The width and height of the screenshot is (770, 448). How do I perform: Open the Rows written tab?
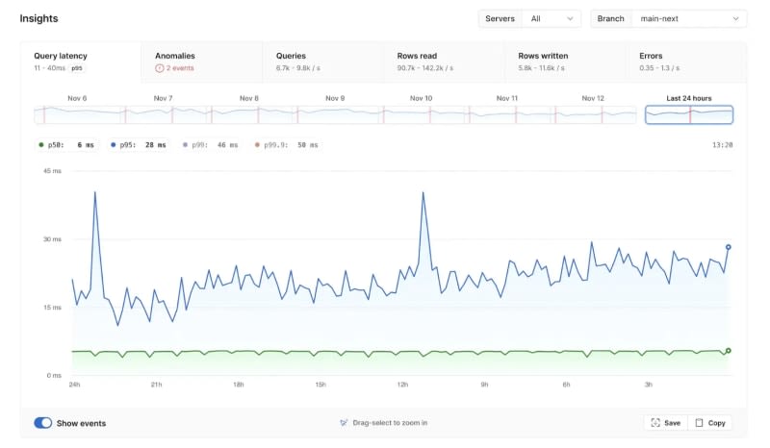point(564,62)
